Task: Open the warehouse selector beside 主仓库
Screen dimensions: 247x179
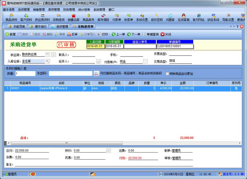Action: [48, 61]
